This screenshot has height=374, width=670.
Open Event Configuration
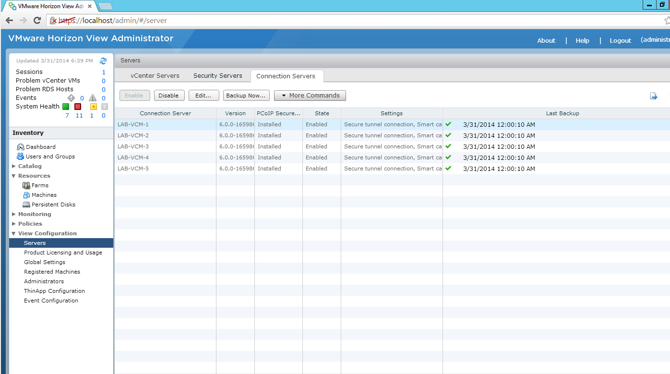(51, 301)
